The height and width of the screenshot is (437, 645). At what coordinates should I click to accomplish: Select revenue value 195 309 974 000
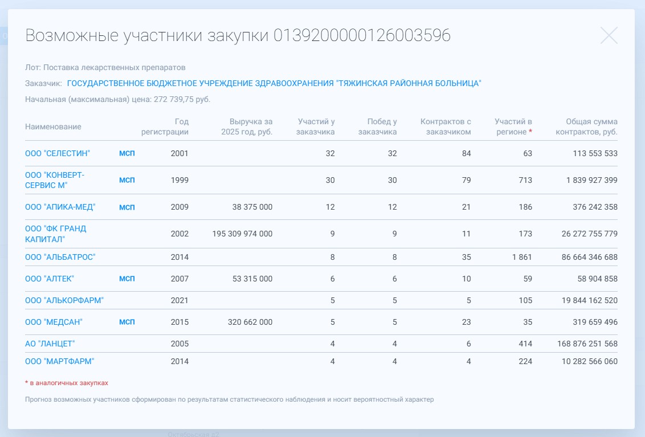242,234
